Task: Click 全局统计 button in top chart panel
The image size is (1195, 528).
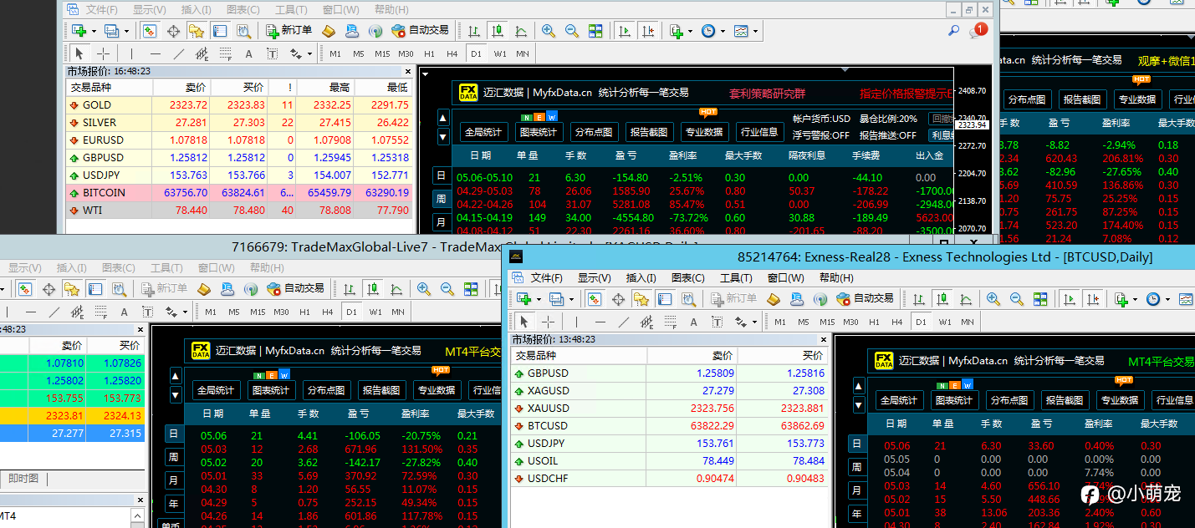Action: (483, 132)
